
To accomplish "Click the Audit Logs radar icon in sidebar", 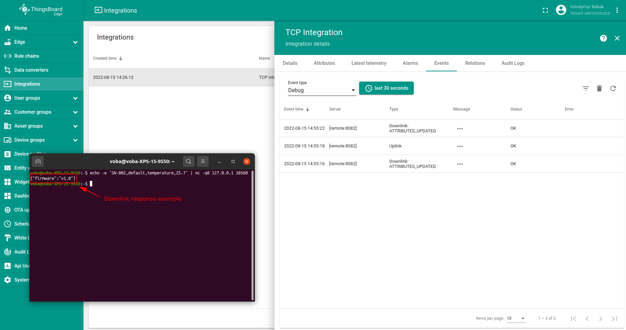I will click(8, 252).
